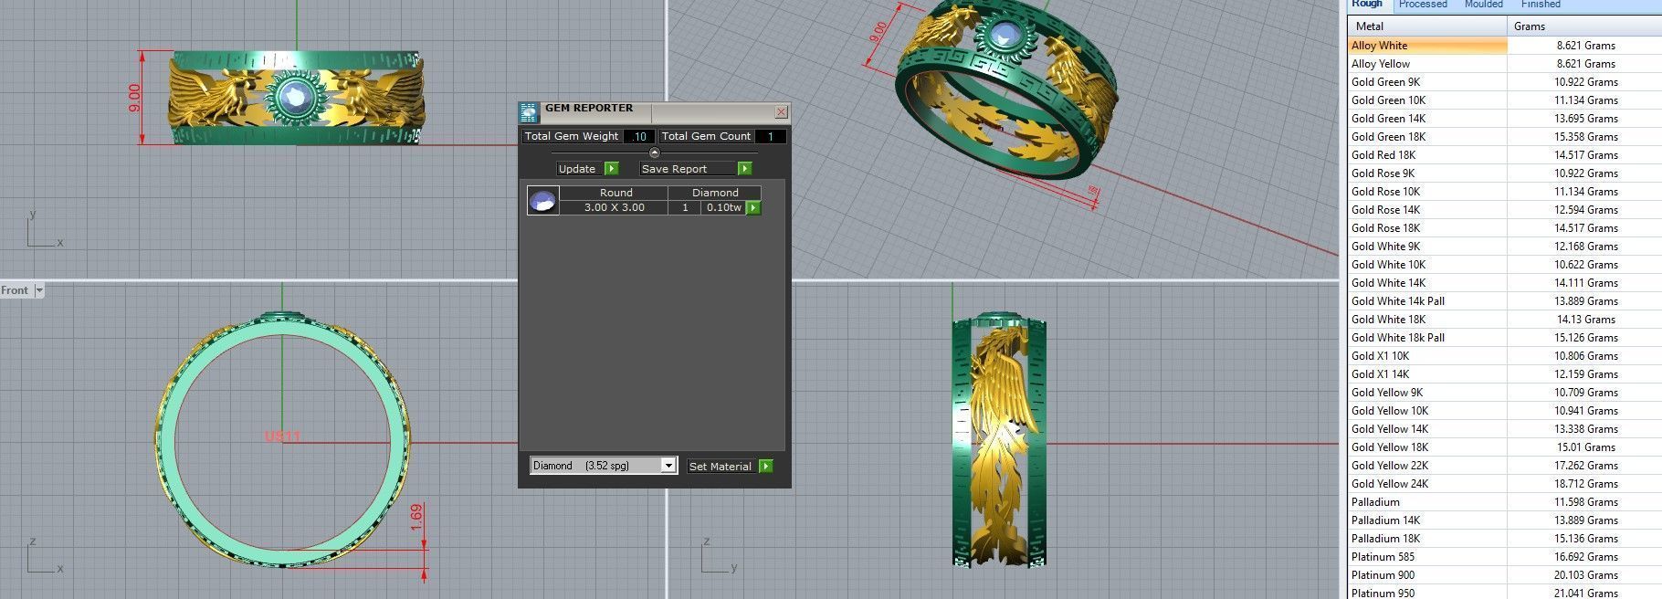This screenshot has width=1662, height=599.
Task: Open the Front viewport dropdown arrow
Action: pyautogui.click(x=39, y=290)
